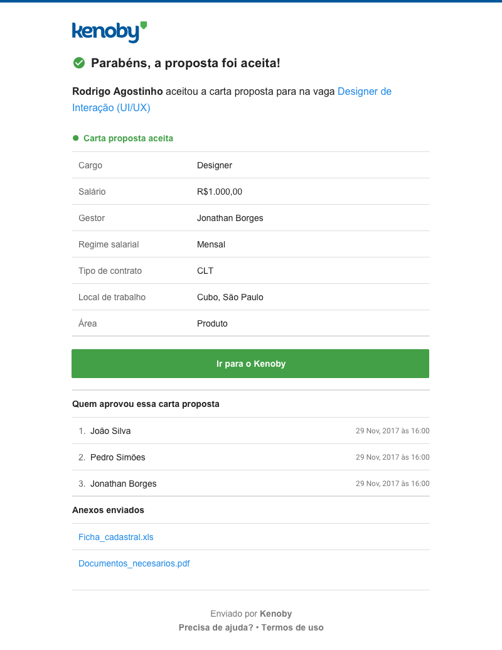Open the Documentos_necesarios.pdf attachment
502x650 pixels.
[134, 563]
